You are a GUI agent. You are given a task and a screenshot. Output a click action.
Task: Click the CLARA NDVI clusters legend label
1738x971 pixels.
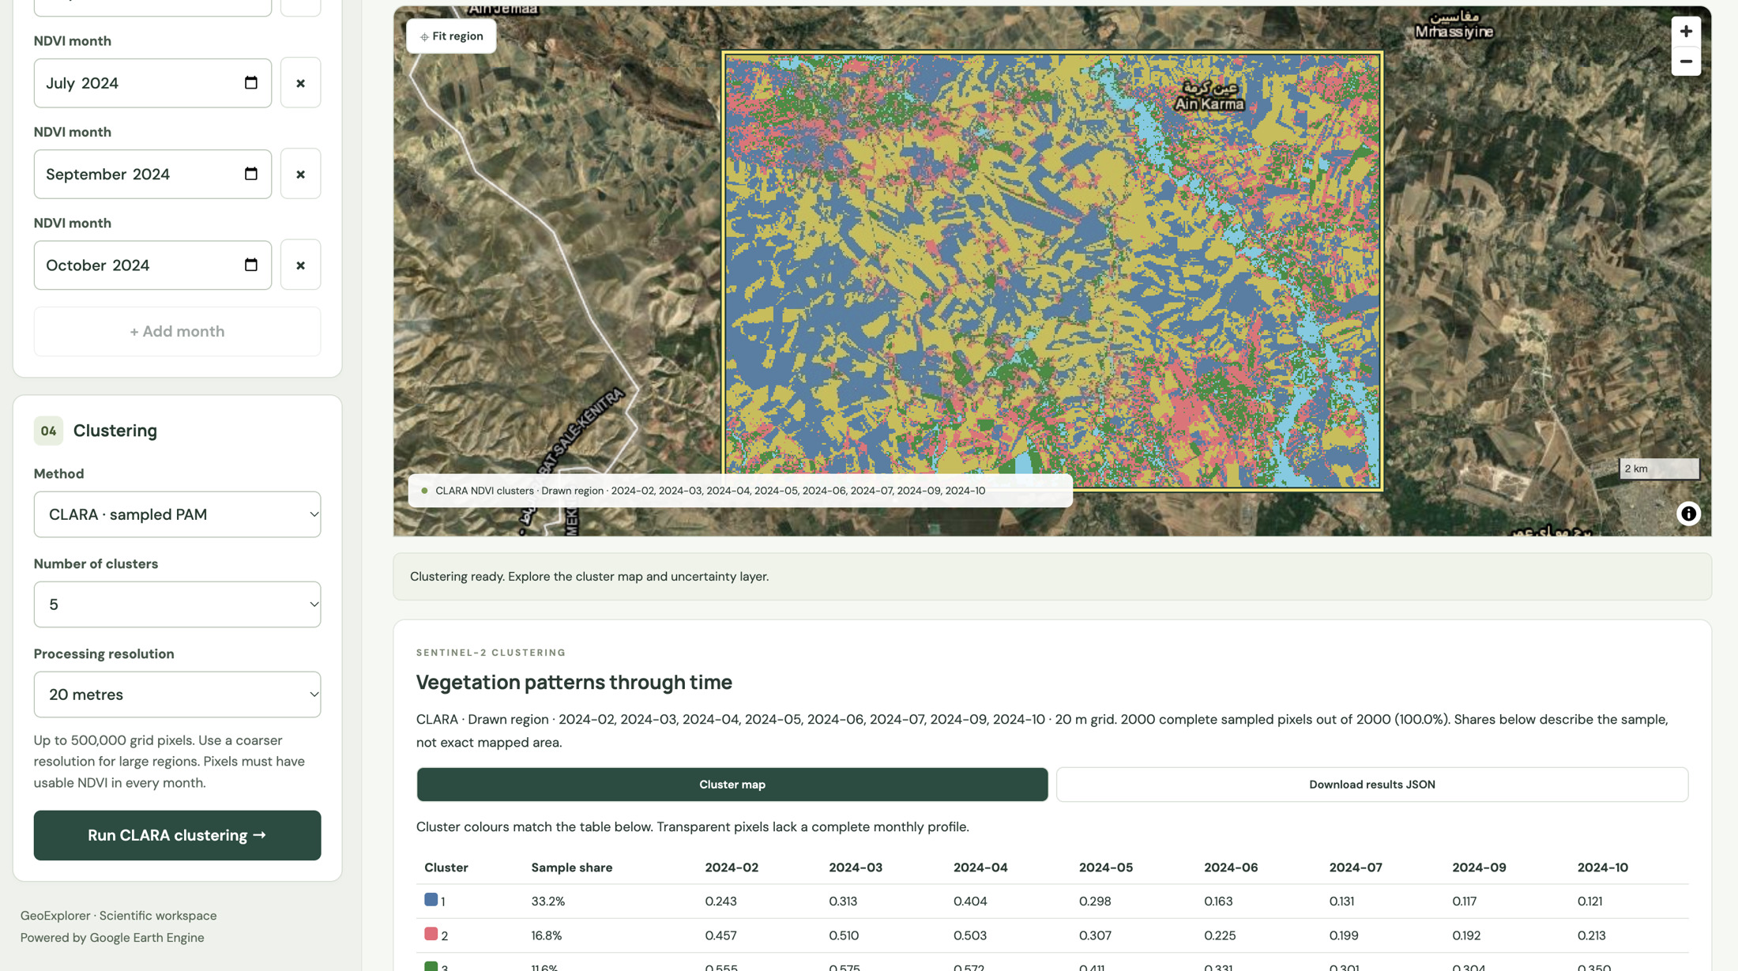(x=711, y=491)
